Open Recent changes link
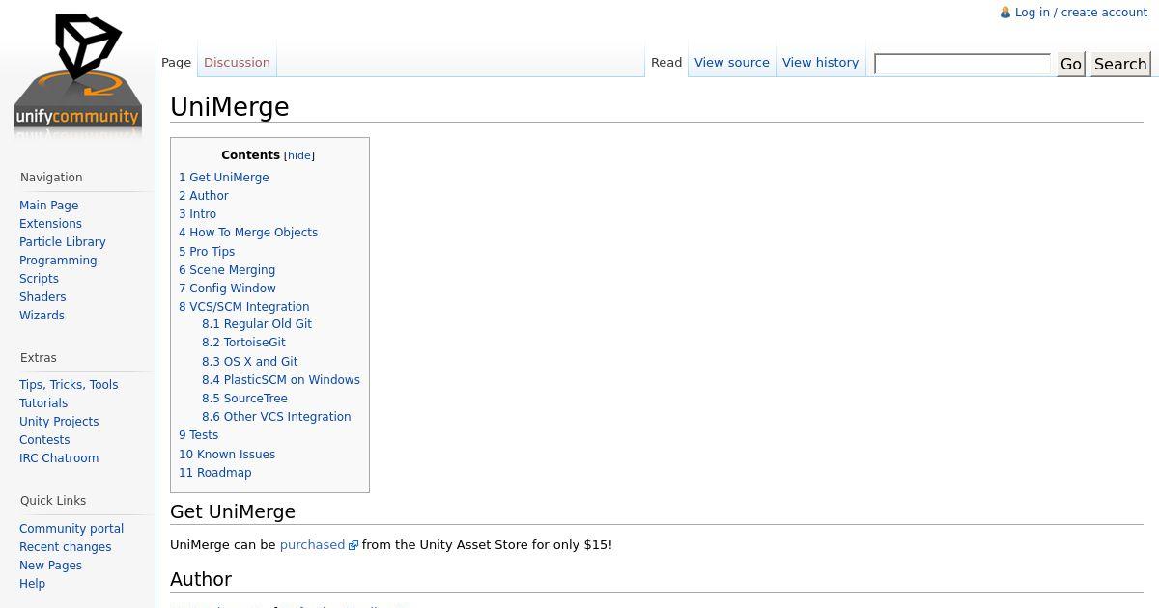Image resolution: width=1159 pixels, height=608 pixels. click(65, 547)
